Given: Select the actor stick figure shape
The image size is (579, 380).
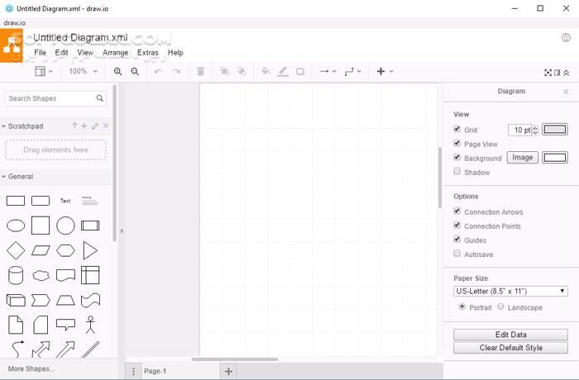Looking at the screenshot, I should [90, 325].
